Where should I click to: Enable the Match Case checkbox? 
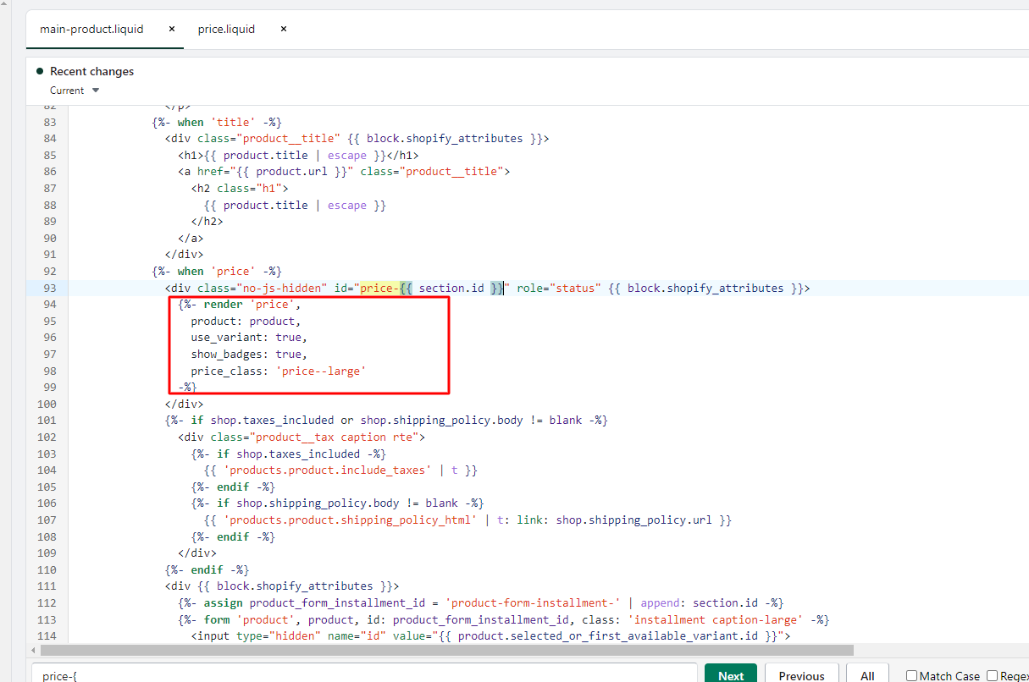[x=911, y=676]
